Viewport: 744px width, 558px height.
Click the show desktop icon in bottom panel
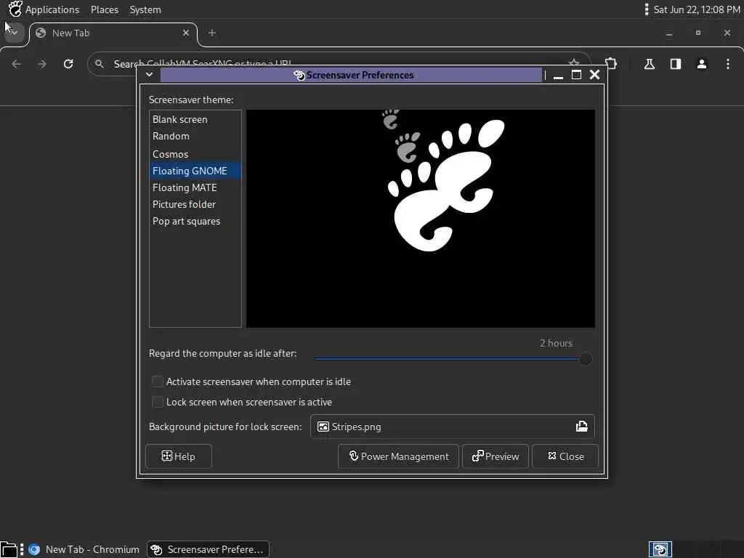9,549
